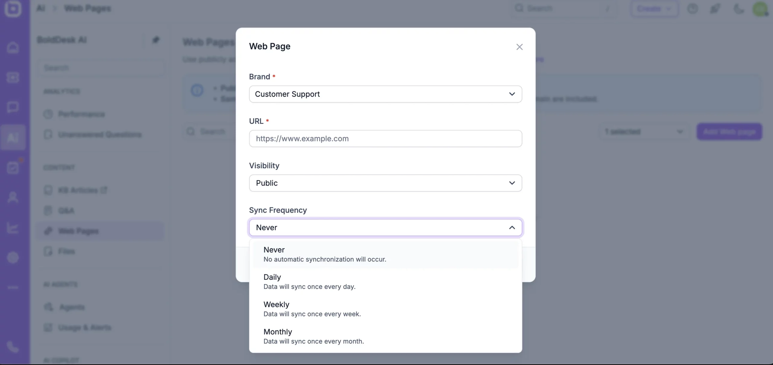Image resolution: width=773 pixels, height=365 pixels.
Task: Open Web Pages in the Content section
Action: (100, 231)
